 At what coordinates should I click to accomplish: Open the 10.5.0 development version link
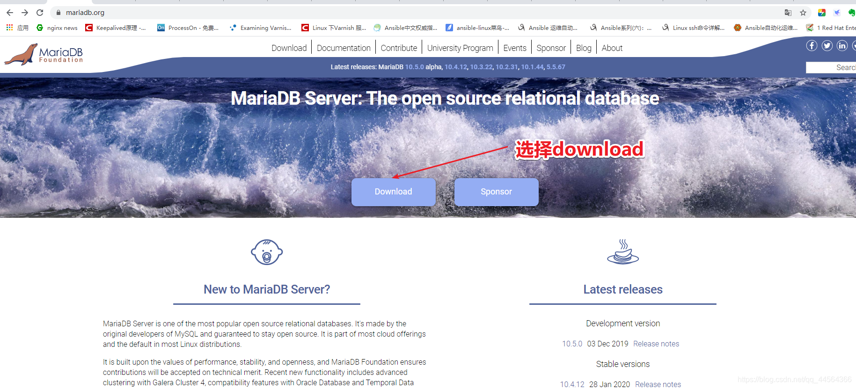[x=572, y=344]
